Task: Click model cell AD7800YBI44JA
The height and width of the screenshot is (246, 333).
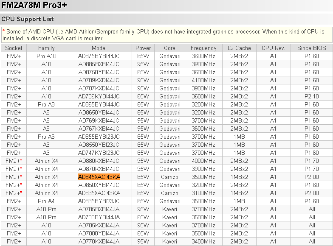Action: click(99, 233)
